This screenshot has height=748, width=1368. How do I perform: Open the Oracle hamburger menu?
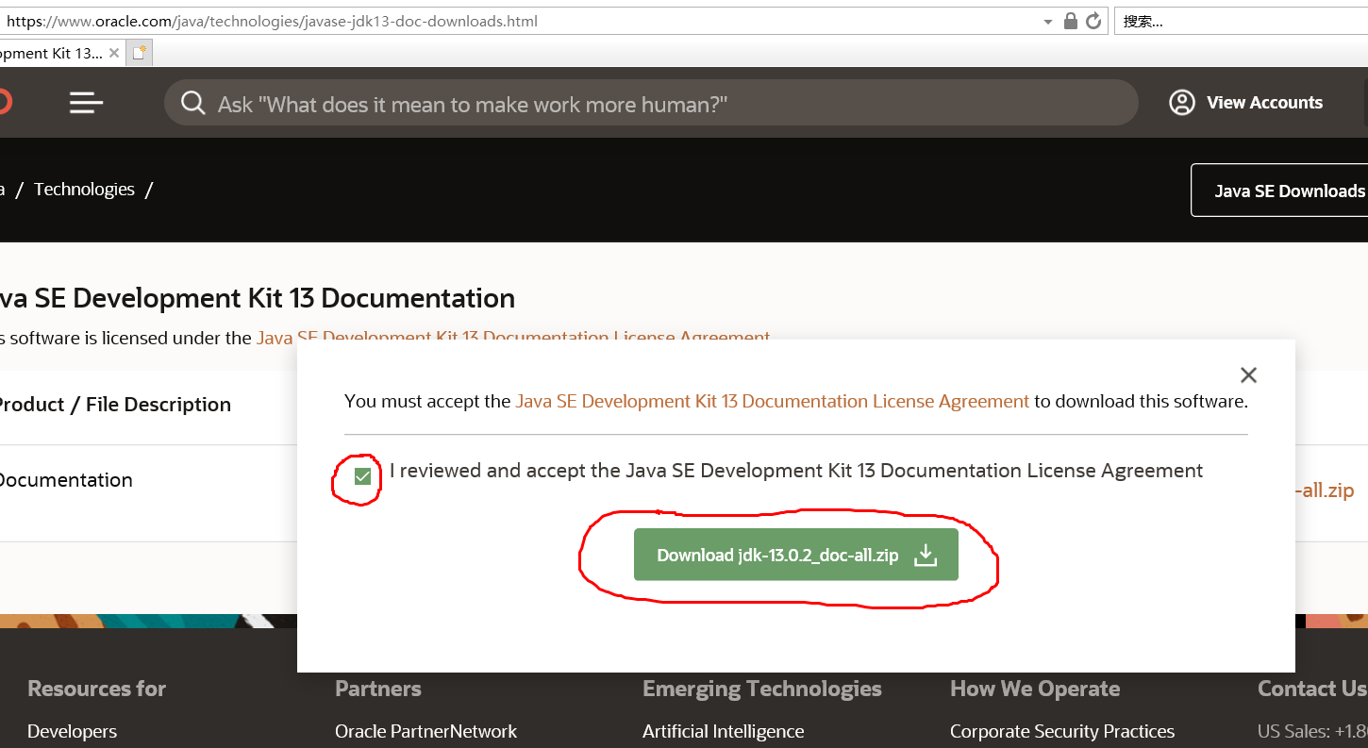tap(86, 103)
